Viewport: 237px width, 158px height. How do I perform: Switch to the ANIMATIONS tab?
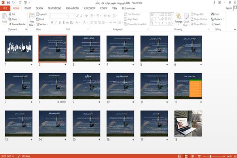tap(72, 8)
